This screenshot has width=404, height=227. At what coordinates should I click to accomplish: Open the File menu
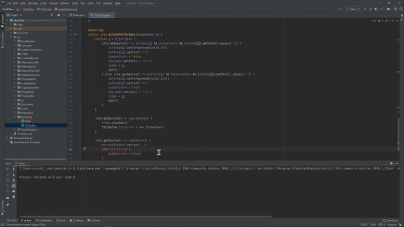click(x=9, y=3)
